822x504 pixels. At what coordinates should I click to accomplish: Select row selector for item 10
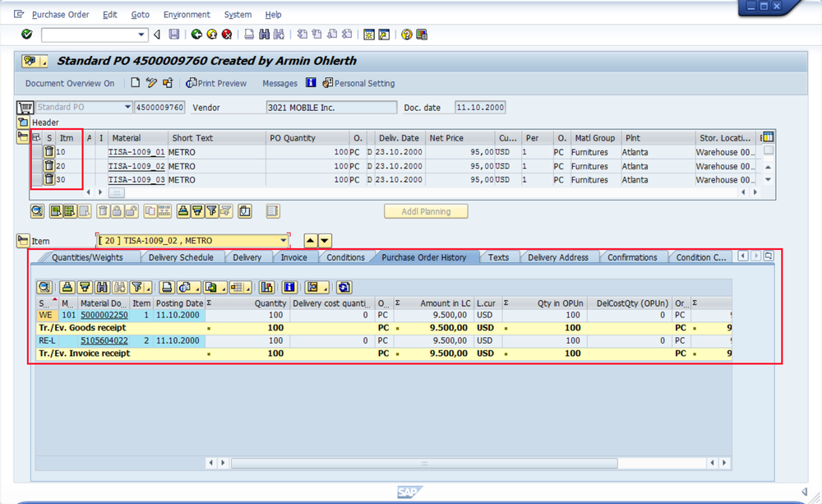[37, 151]
